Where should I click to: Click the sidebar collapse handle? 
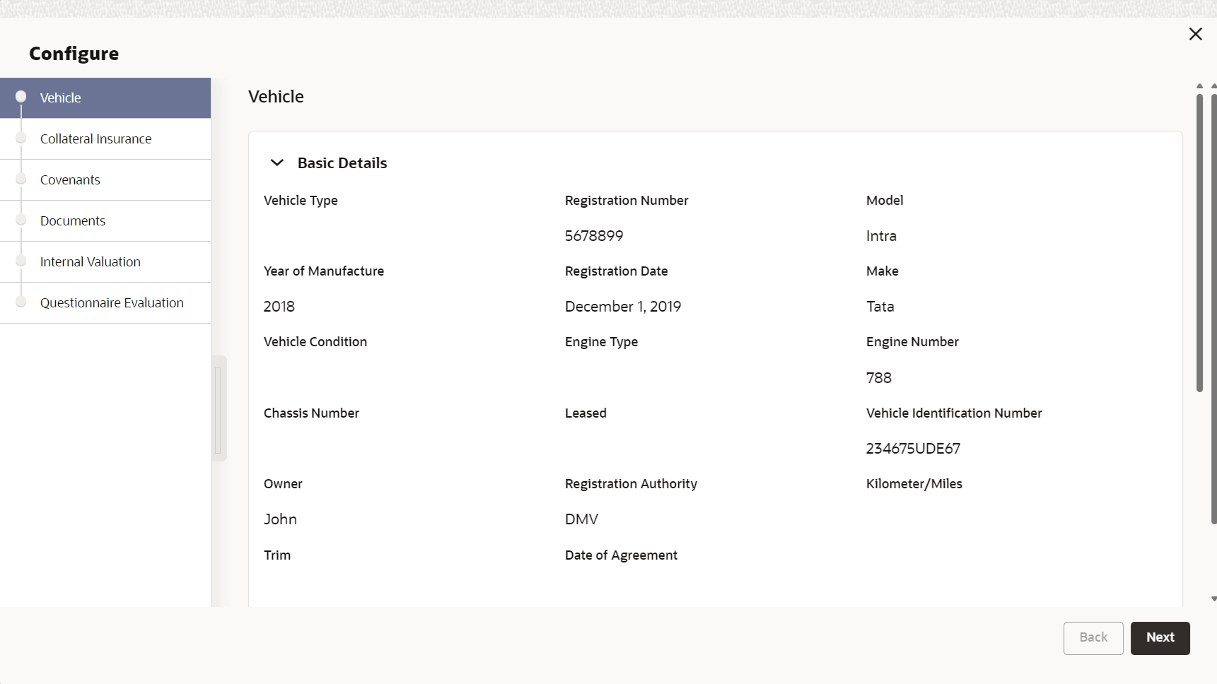click(x=219, y=408)
